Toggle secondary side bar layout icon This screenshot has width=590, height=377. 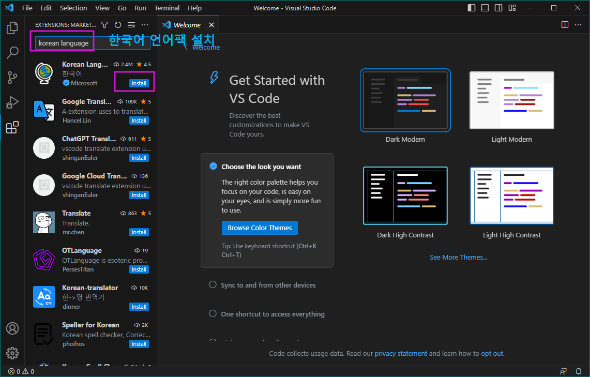click(498, 8)
